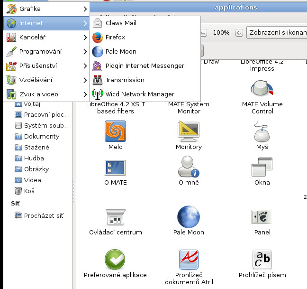Start Transmission from the Internet submenu
Screen dimensions: 307x289
coord(145,80)
